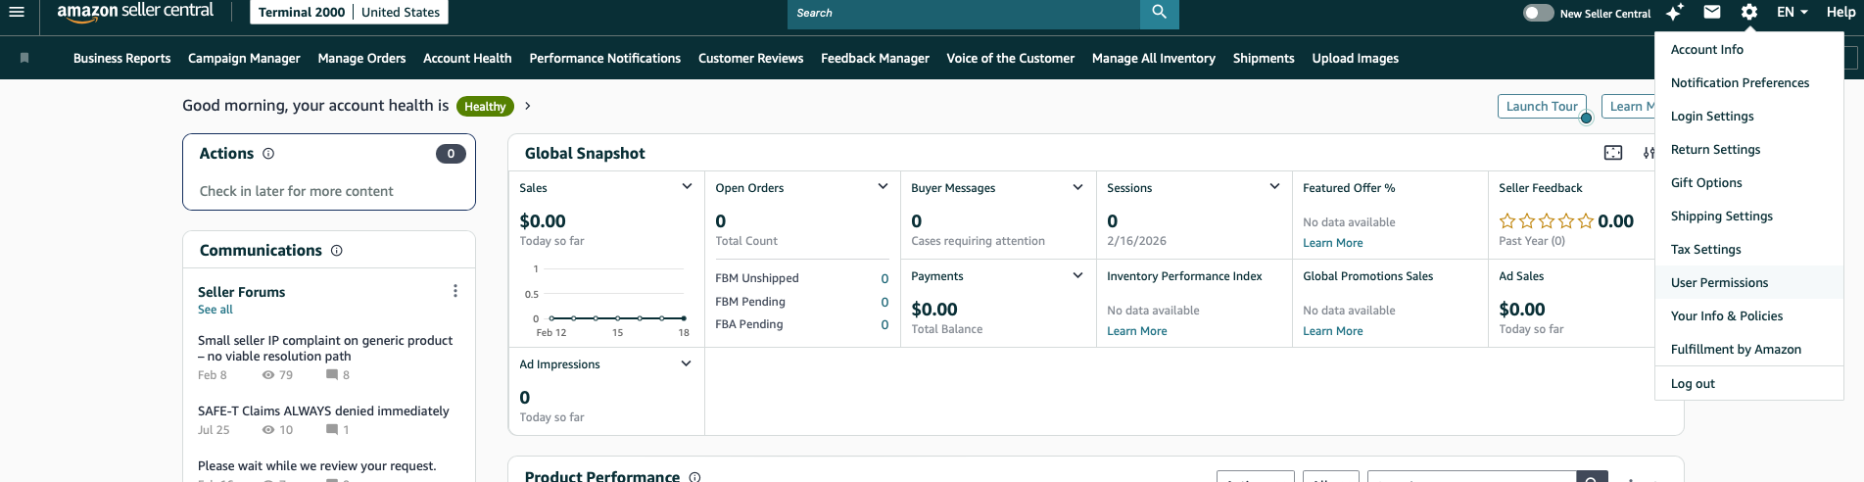1864x482 pixels.
Task: Click the Healthy account status badge
Action: pos(485,106)
